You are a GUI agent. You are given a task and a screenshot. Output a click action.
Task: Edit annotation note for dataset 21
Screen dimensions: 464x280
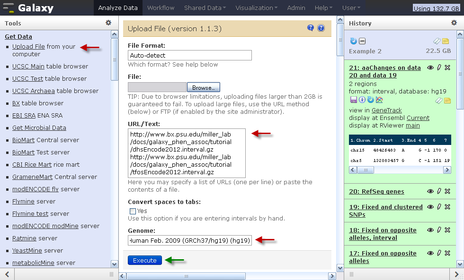(x=447, y=101)
